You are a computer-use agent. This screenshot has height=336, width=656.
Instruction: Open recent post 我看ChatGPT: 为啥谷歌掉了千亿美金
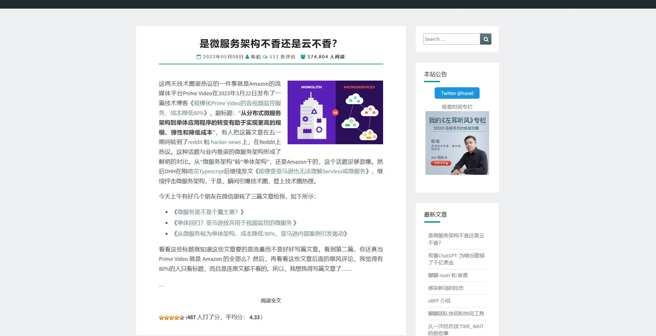(x=456, y=259)
